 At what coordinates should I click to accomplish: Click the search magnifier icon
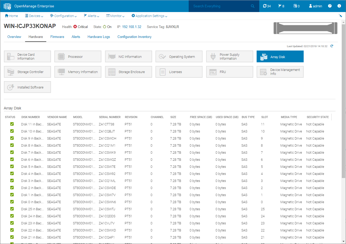tap(252, 6)
